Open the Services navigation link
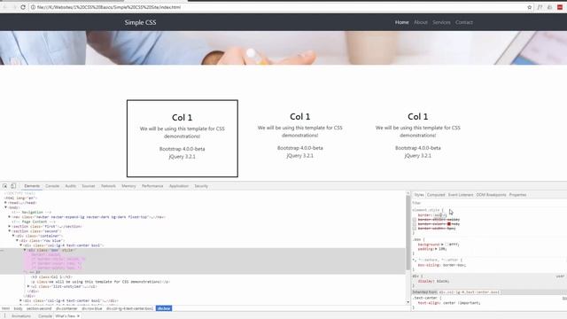567x319 pixels. click(441, 22)
